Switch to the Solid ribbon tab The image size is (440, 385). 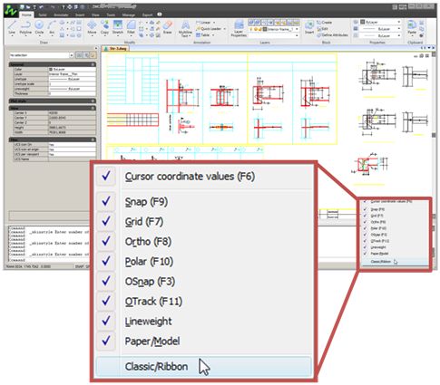[x=43, y=14]
